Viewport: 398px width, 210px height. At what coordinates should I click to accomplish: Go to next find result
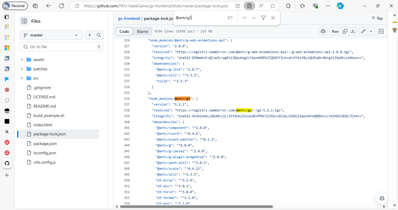pos(253,18)
